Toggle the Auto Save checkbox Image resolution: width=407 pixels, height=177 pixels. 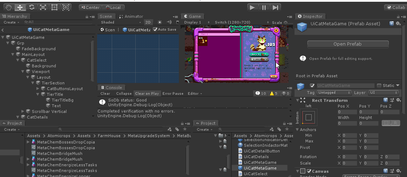(155, 29)
